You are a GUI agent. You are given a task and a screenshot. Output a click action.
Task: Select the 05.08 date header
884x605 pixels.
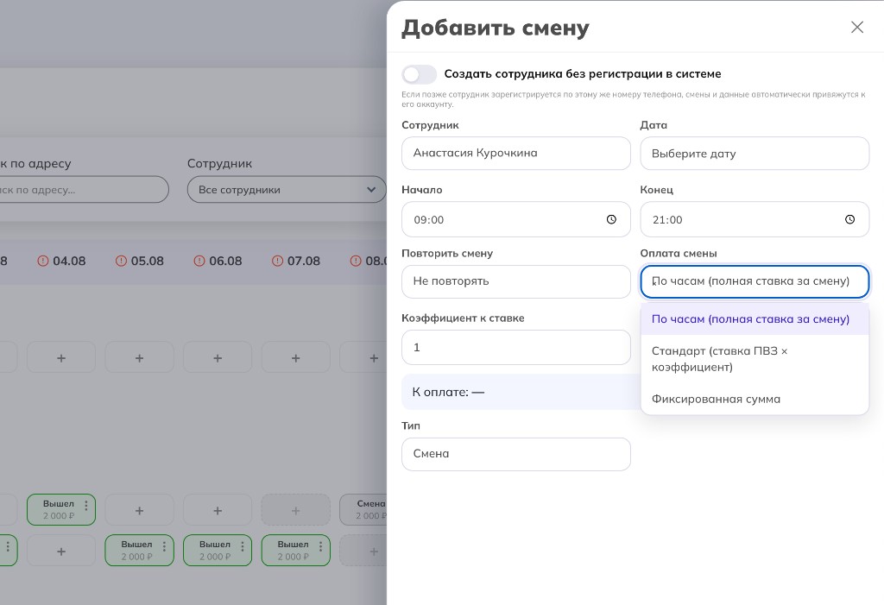(148, 261)
